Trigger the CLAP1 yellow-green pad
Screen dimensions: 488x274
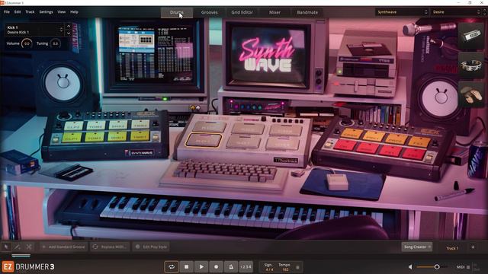pyautogui.click(x=72, y=137)
